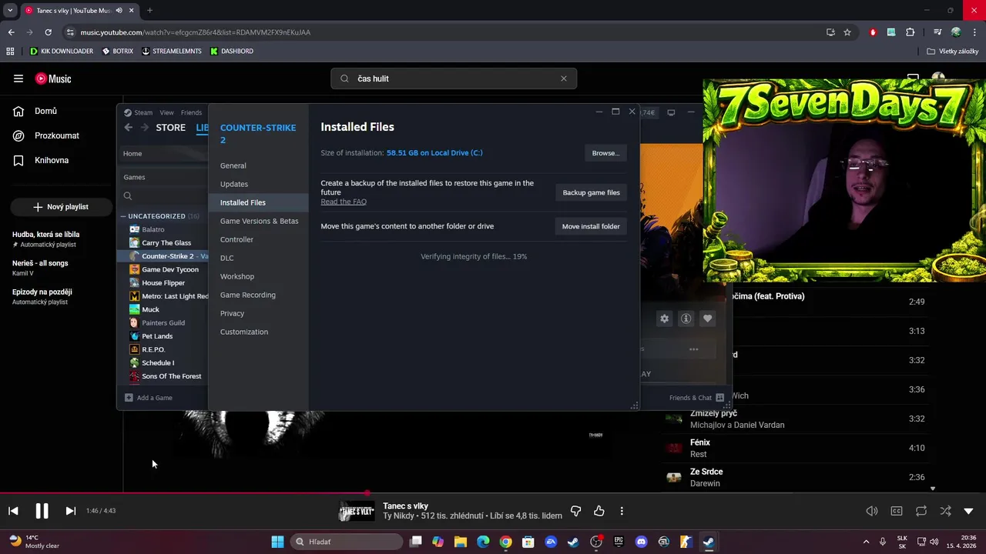Toggle lyrics captions icon in player bar
Screen dimensions: 986x554
(x=897, y=511)
